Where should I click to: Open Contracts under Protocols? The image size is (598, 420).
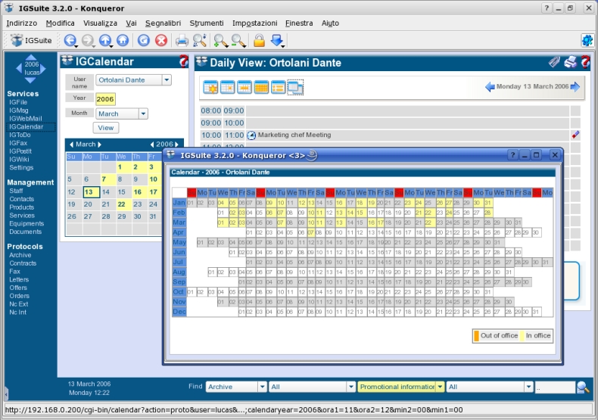click(23, 263)
